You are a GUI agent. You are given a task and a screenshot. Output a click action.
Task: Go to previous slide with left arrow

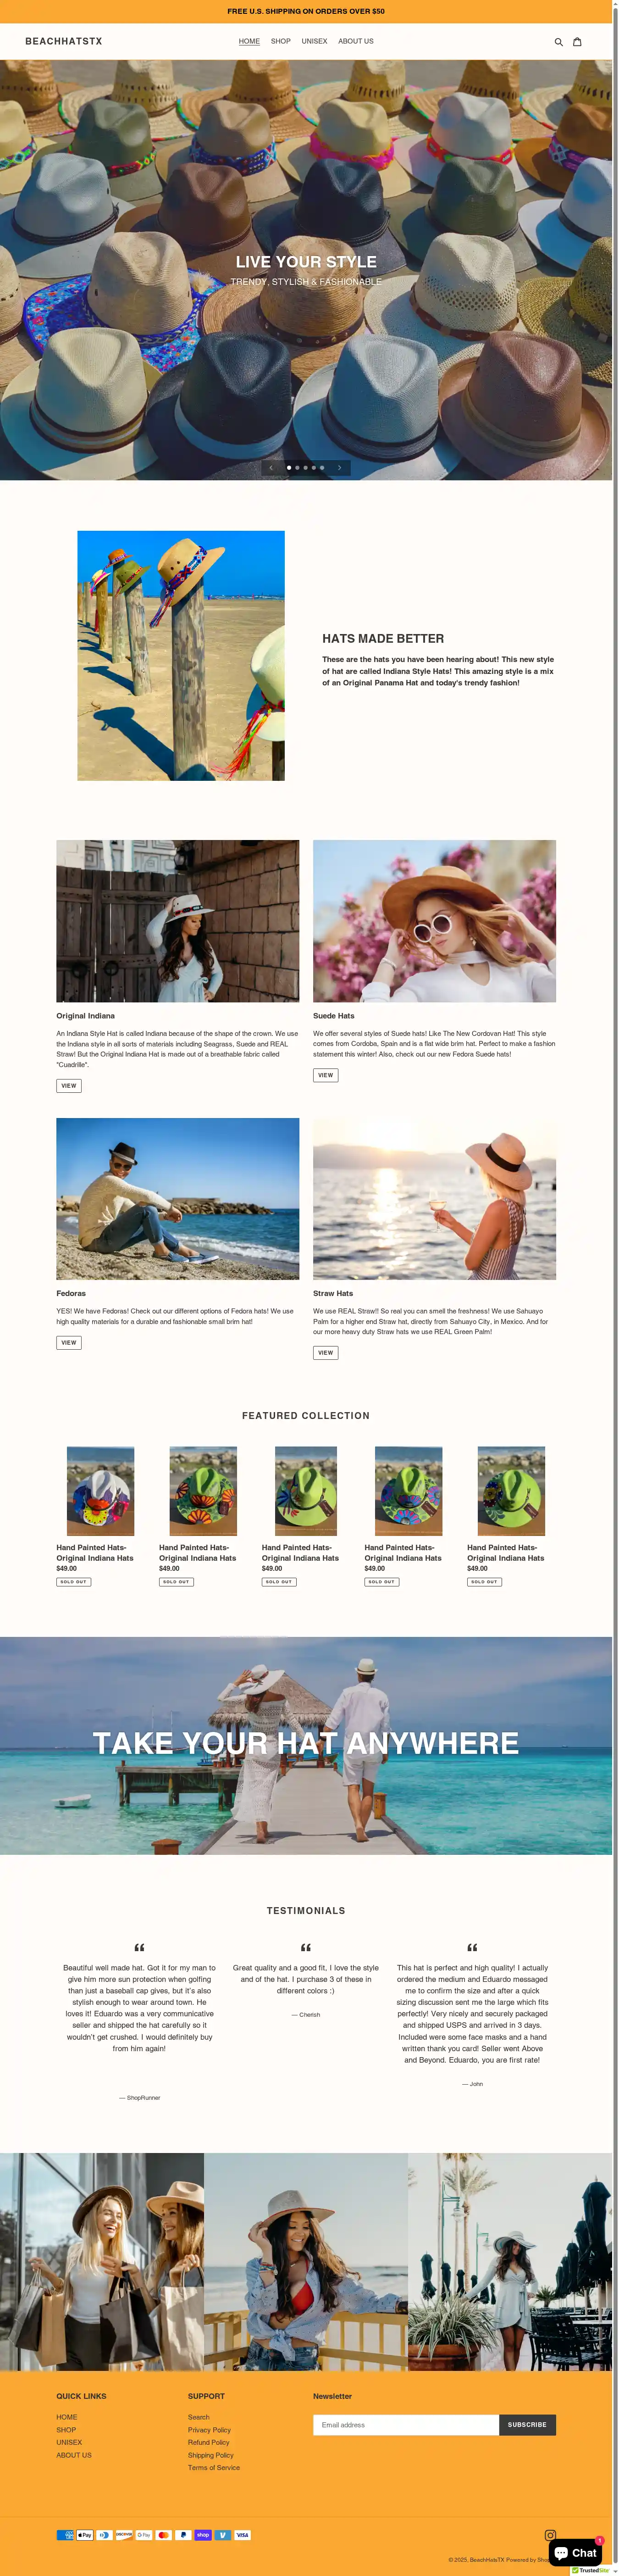(271, 467)
